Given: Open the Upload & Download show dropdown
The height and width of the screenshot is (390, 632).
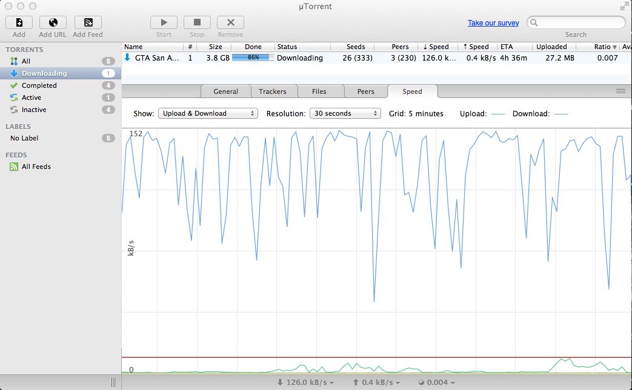Looking at the screenshot, I should point(208,114).
